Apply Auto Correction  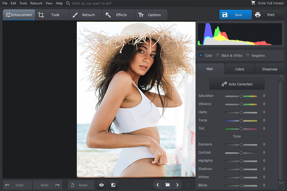pyautogui.click(x=237, y=84)
